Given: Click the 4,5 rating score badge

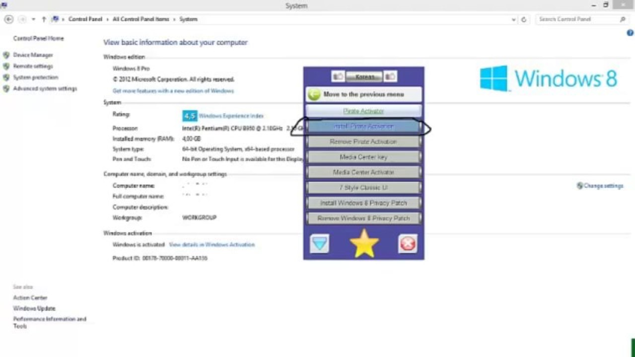Looking at the screenshot, I should pos(190,116).
